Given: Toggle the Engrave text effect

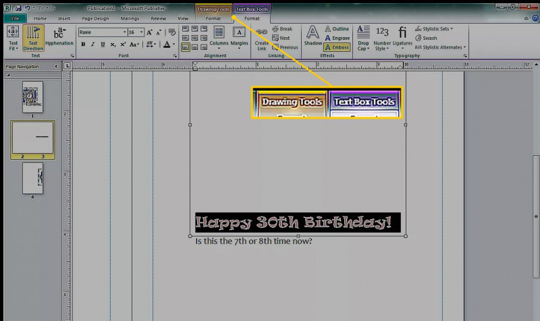Looking at the screenshot, I should [x=337, y=38].
